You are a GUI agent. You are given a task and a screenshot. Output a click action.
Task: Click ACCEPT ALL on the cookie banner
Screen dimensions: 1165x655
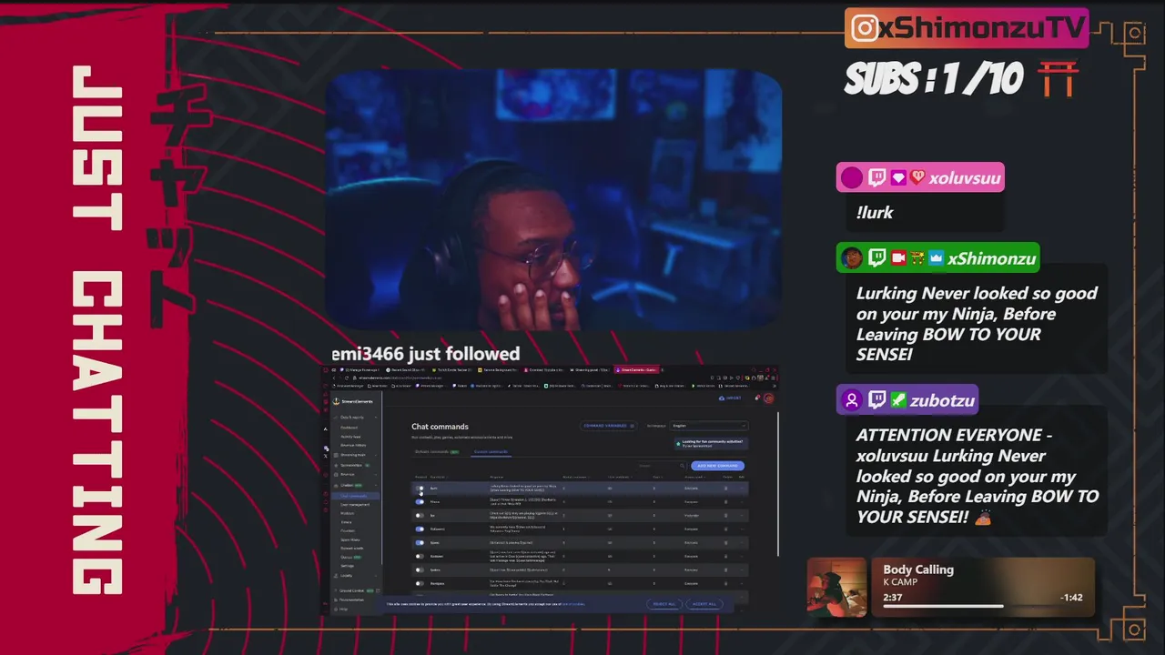pyautogui.click(x=704, y=604)
